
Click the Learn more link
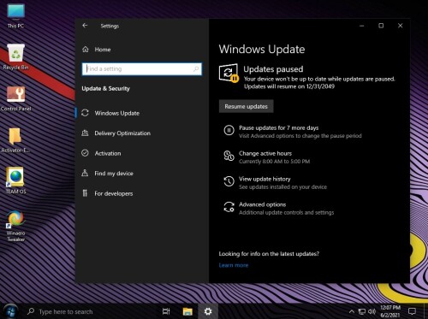pos(234,265)
